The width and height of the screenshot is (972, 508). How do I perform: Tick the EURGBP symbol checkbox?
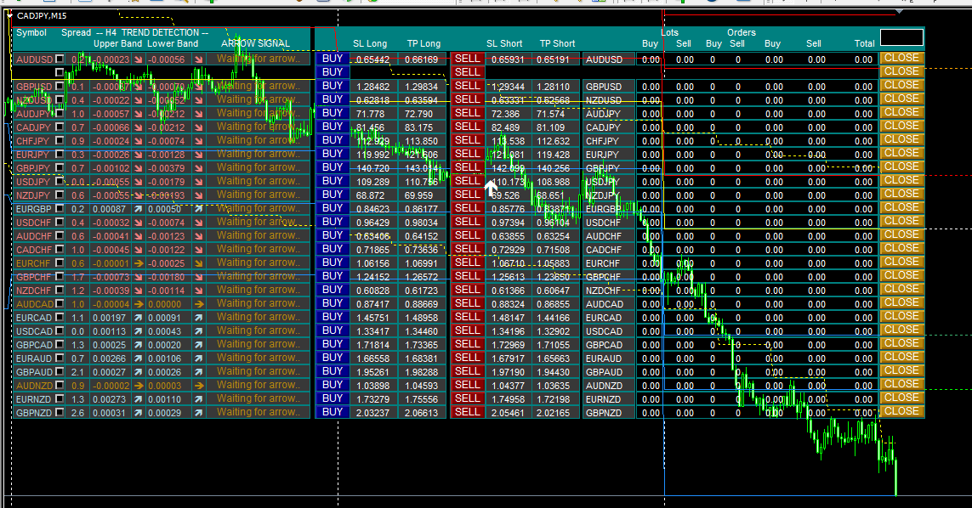[60, 209]
